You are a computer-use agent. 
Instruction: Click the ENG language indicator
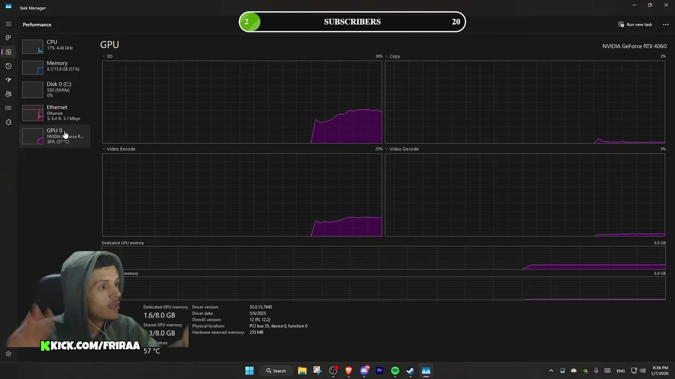pos(621,371)
